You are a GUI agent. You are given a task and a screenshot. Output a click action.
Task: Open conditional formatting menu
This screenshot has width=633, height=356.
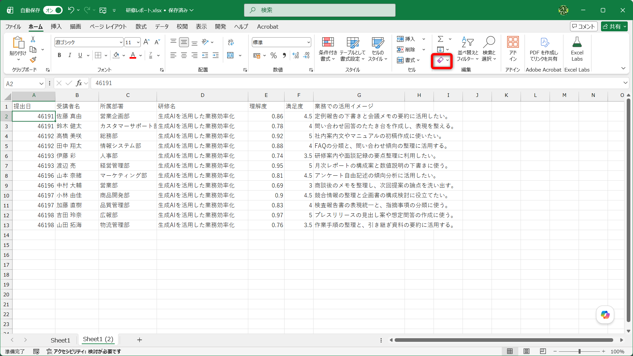coord(328,49)
